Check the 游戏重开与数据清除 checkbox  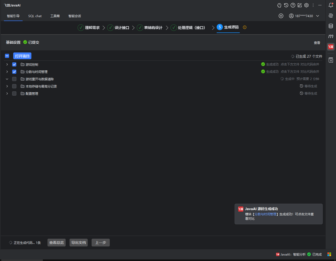(x=14, y=79)
